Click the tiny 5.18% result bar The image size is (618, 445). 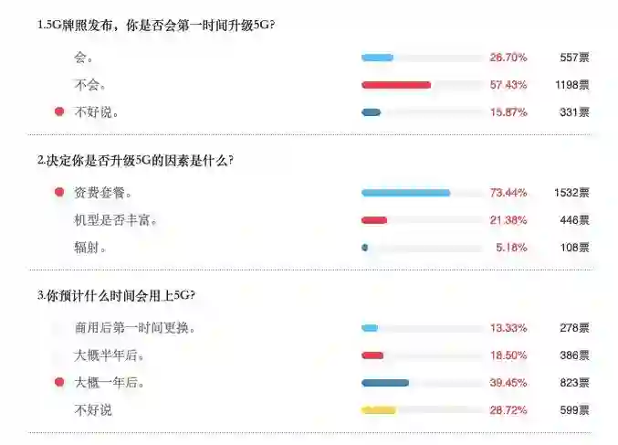click(365, 248)
